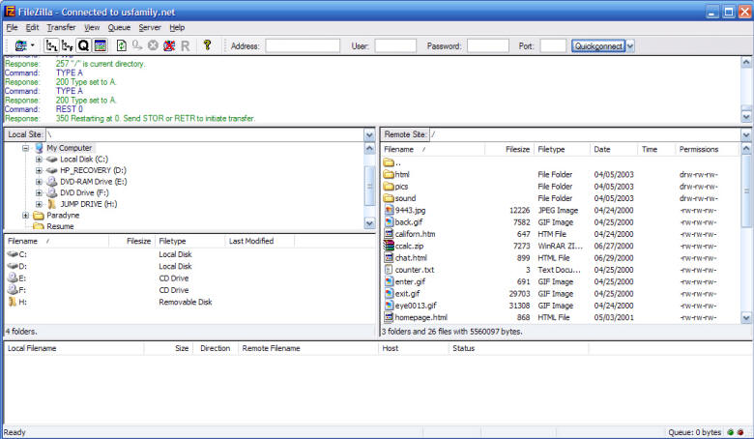
Task: Sort the remote list by Date column
Action: tap(614, 150)
